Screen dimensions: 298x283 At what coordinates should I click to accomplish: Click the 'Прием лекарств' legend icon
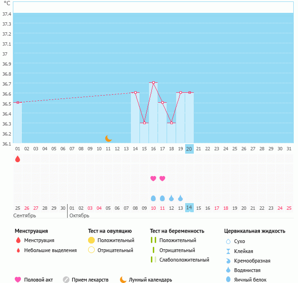point(66,280)
